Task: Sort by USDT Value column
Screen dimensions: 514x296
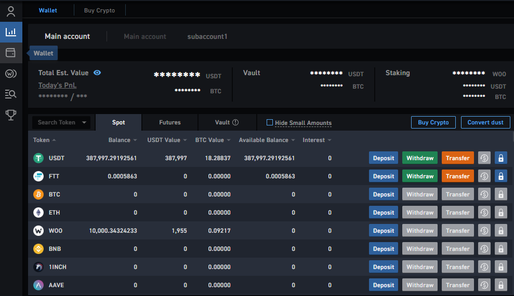Action: tap(167, 140)
